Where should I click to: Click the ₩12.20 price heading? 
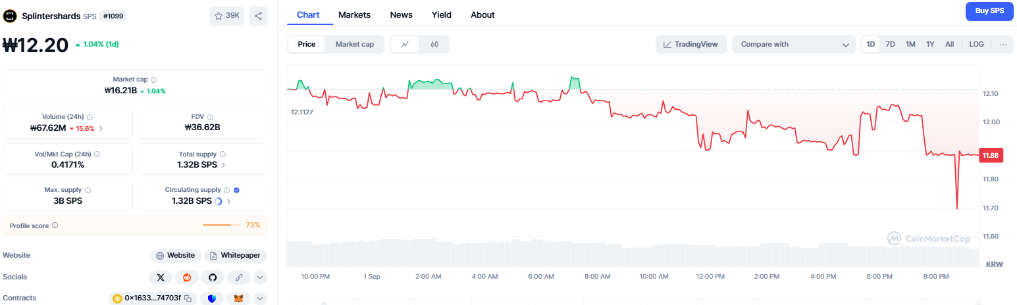36,45
